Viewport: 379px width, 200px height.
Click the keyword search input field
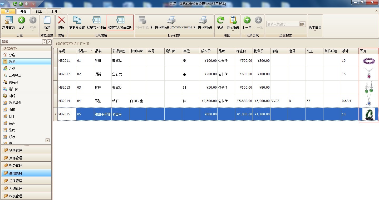pos(282,24)
